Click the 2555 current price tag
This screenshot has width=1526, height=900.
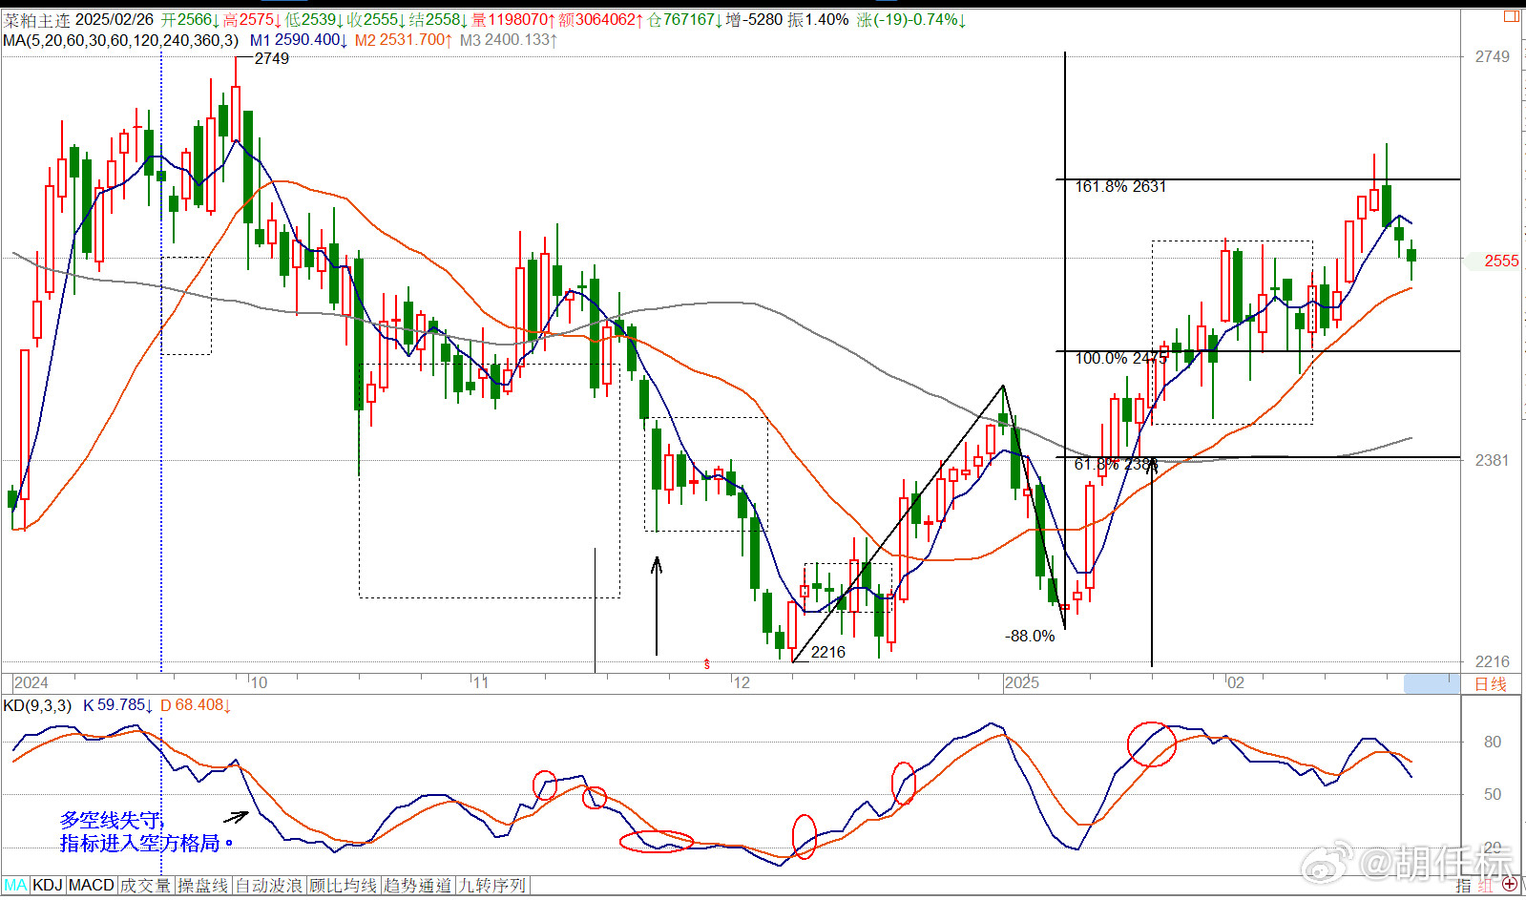[1500, 261]
